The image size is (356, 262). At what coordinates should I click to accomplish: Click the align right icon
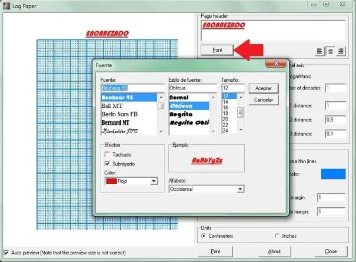tap(342, 51)
